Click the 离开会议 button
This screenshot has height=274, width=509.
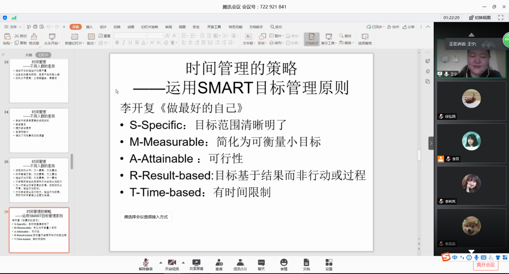[486, 265]
